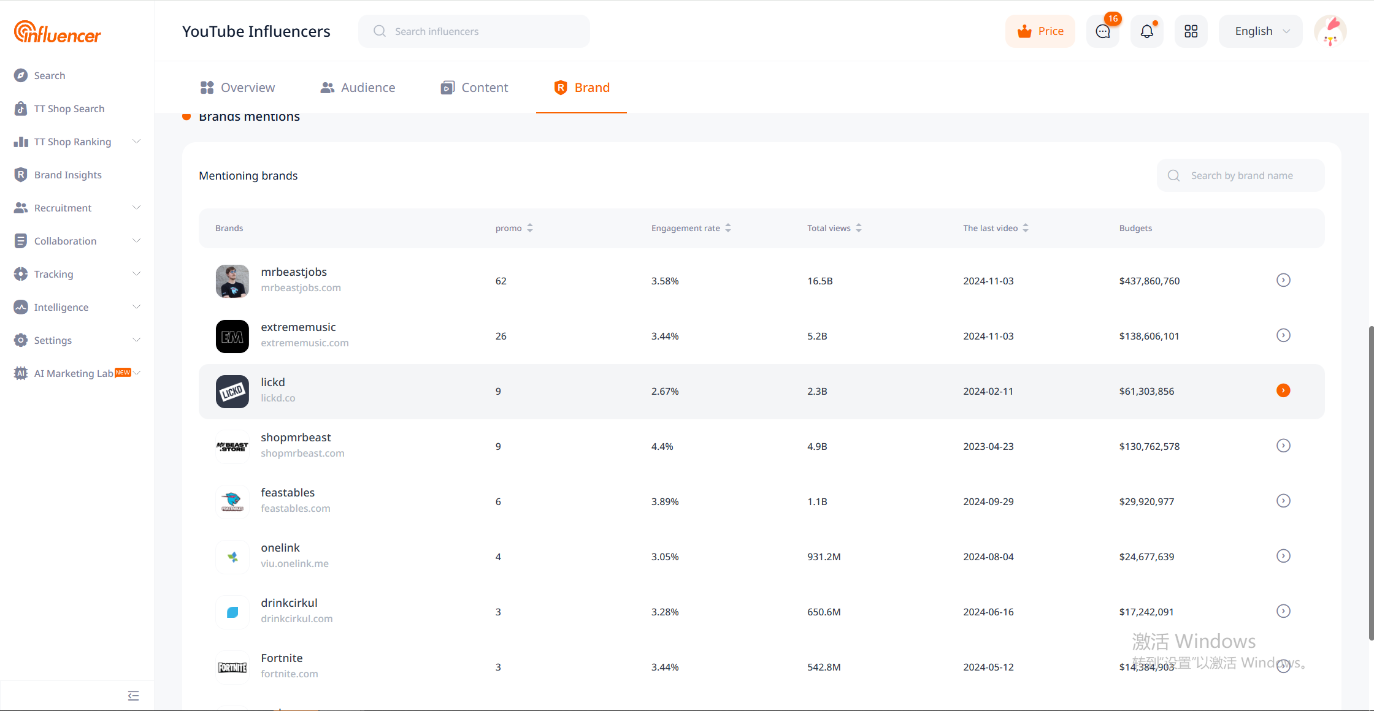
Task: Open detail arrow for feastables row
Action: point(1283,501)
